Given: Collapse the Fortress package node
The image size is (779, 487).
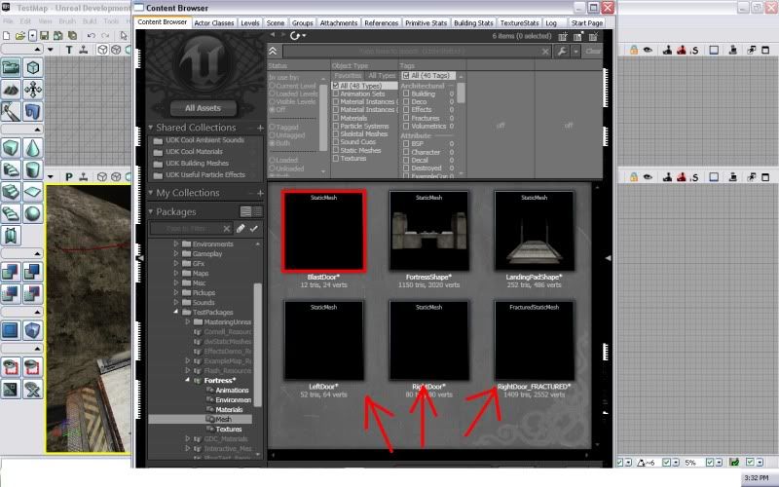Looking at the screenshot, I should coord(187,380).
